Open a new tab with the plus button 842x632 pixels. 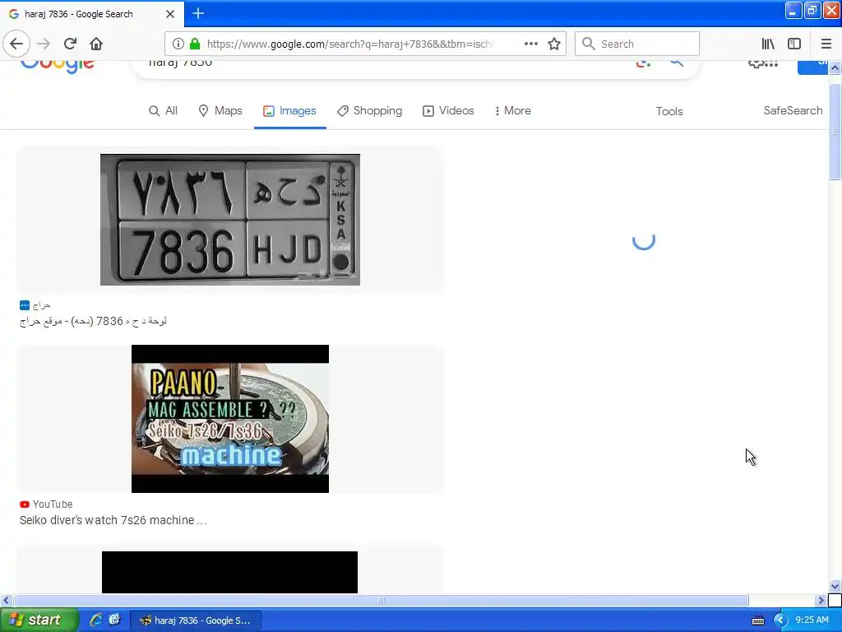pyautogui.click(x=197, y=13)
